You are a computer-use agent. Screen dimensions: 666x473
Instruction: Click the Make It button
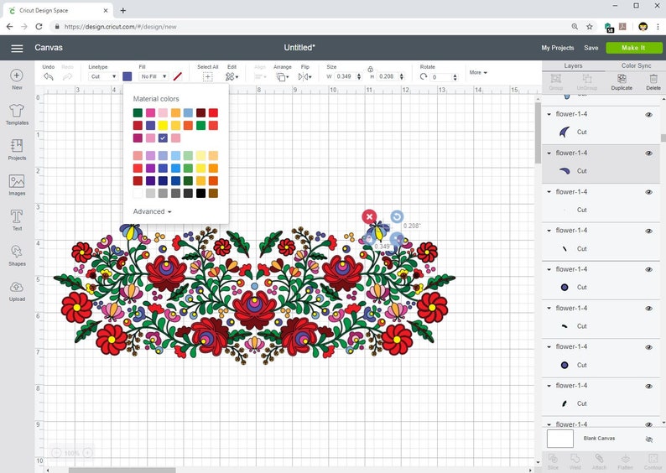634,48
